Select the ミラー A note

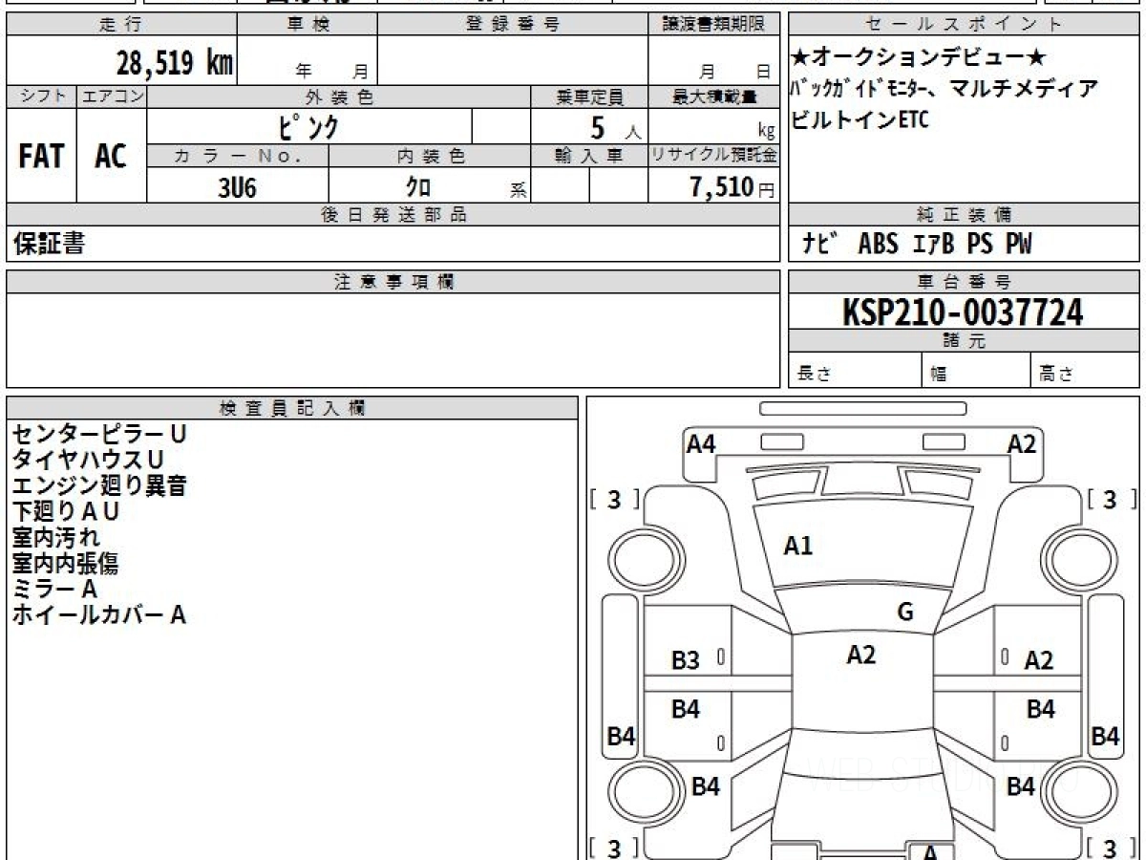click(54, 589)
